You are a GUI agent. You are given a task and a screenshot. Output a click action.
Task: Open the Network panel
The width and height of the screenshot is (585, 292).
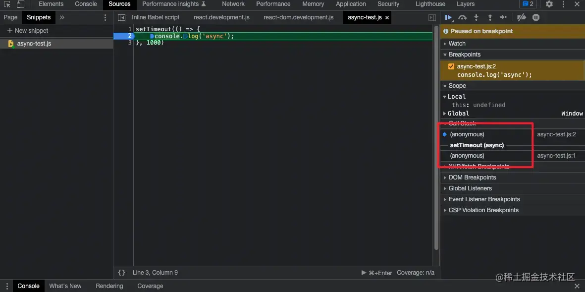pos(233,4)
